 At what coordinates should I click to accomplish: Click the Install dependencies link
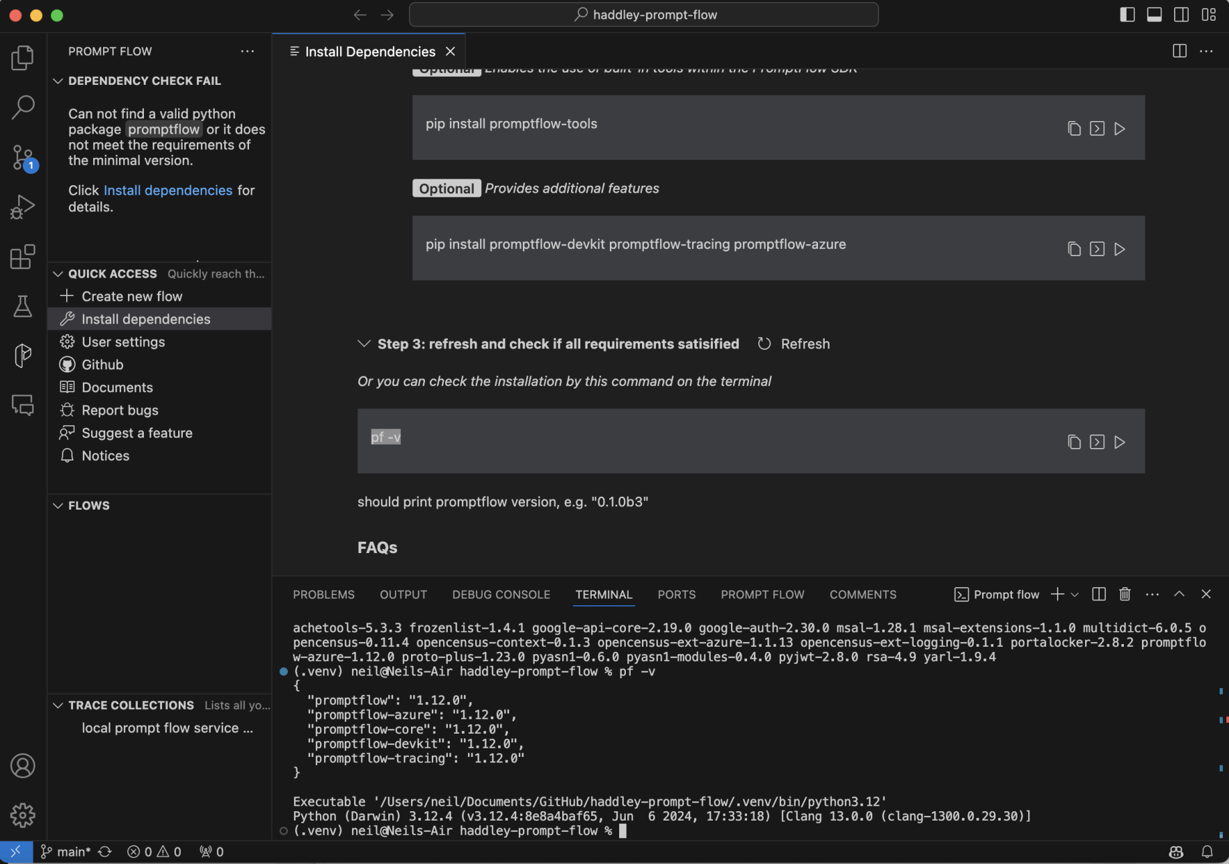pos(167,191)
